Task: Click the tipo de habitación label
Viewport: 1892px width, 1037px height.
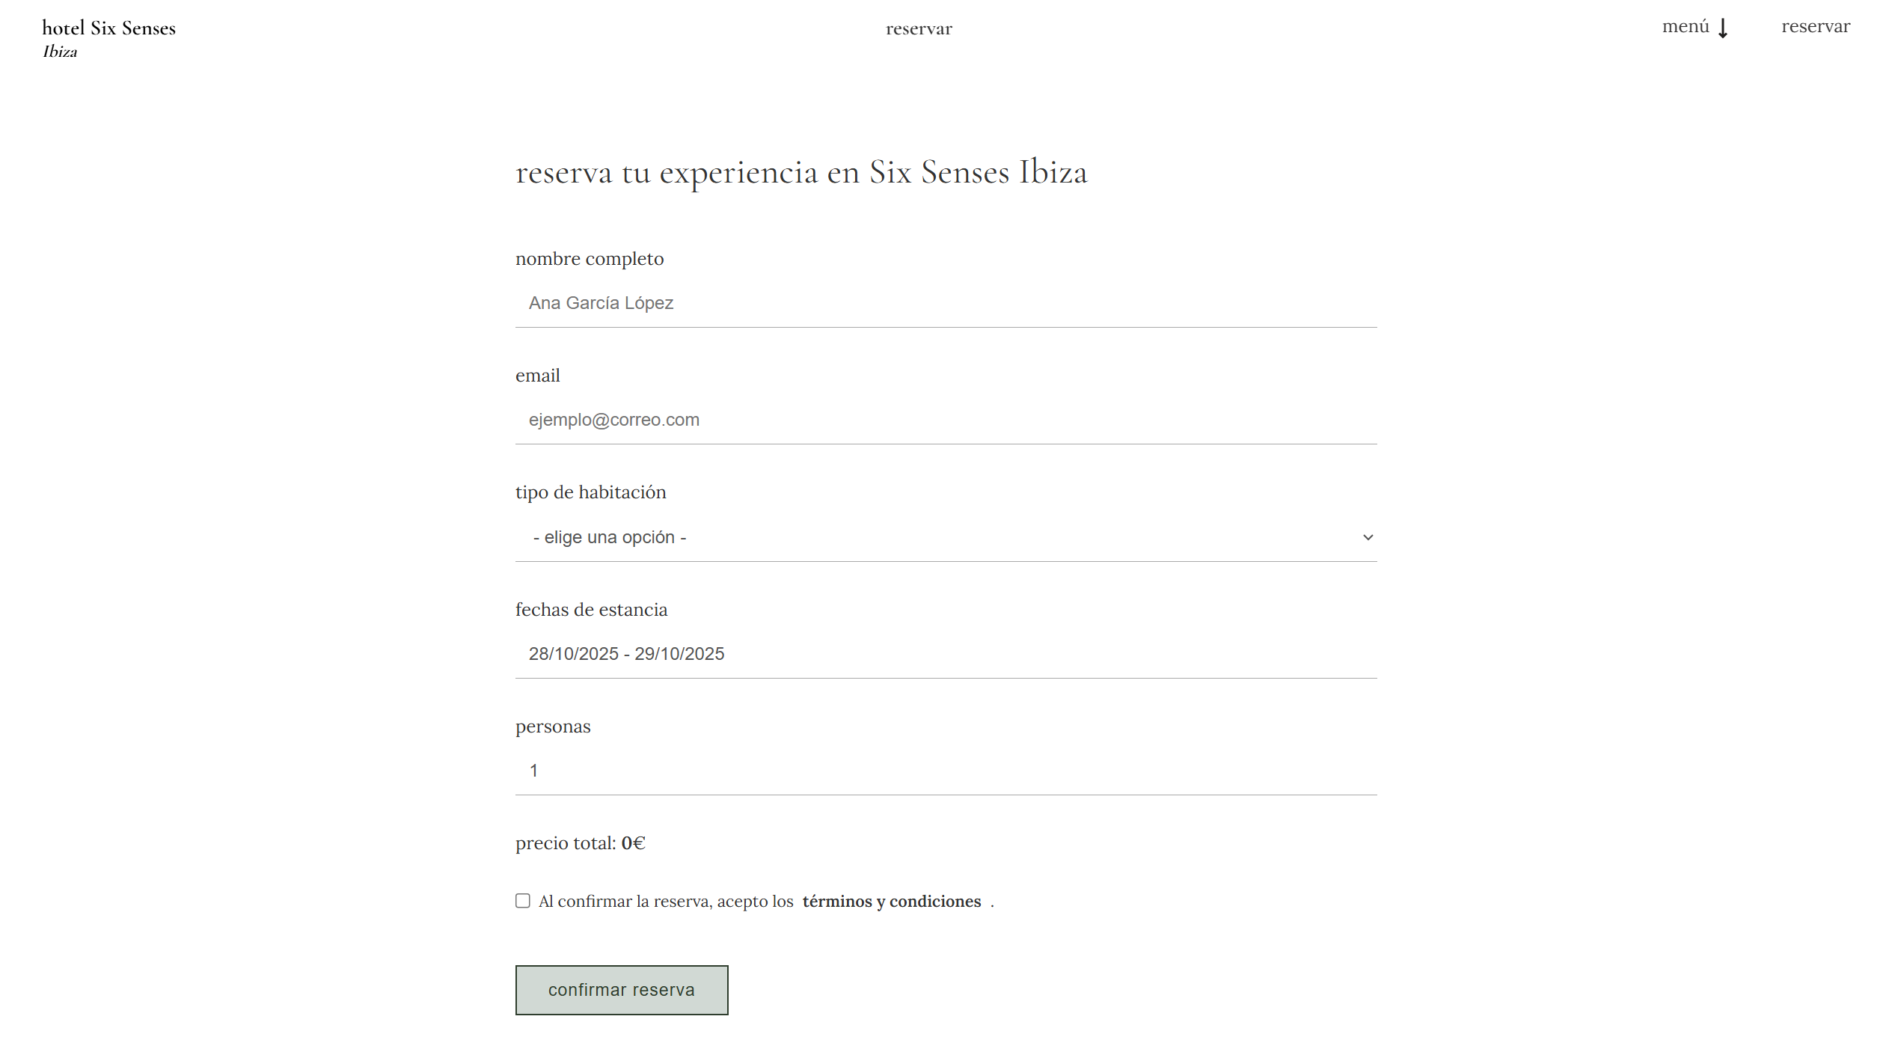Action: (x=590, y=492)
